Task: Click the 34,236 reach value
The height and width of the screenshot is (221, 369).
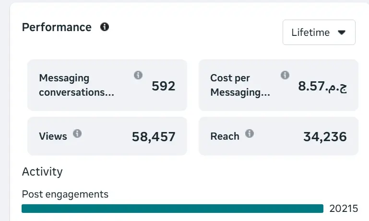Action: tap(325, 137)
